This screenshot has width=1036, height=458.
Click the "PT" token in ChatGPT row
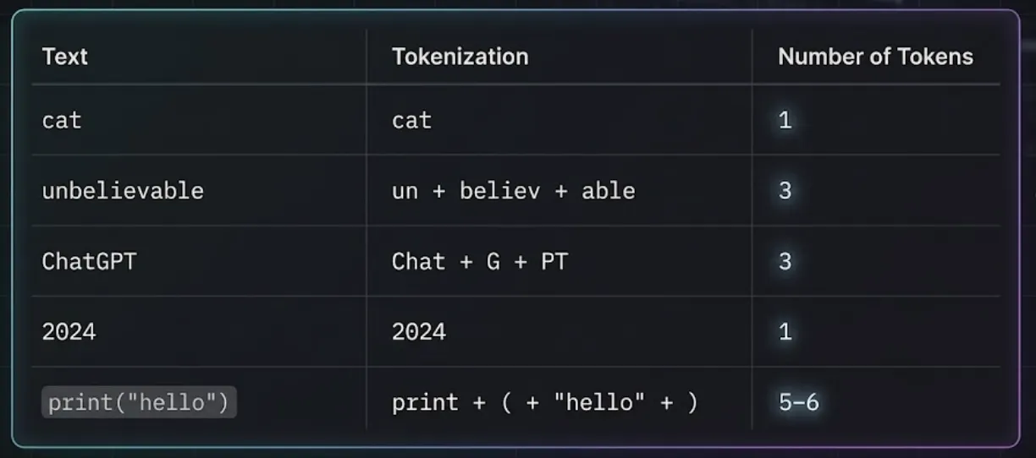[x=554, y=261]
